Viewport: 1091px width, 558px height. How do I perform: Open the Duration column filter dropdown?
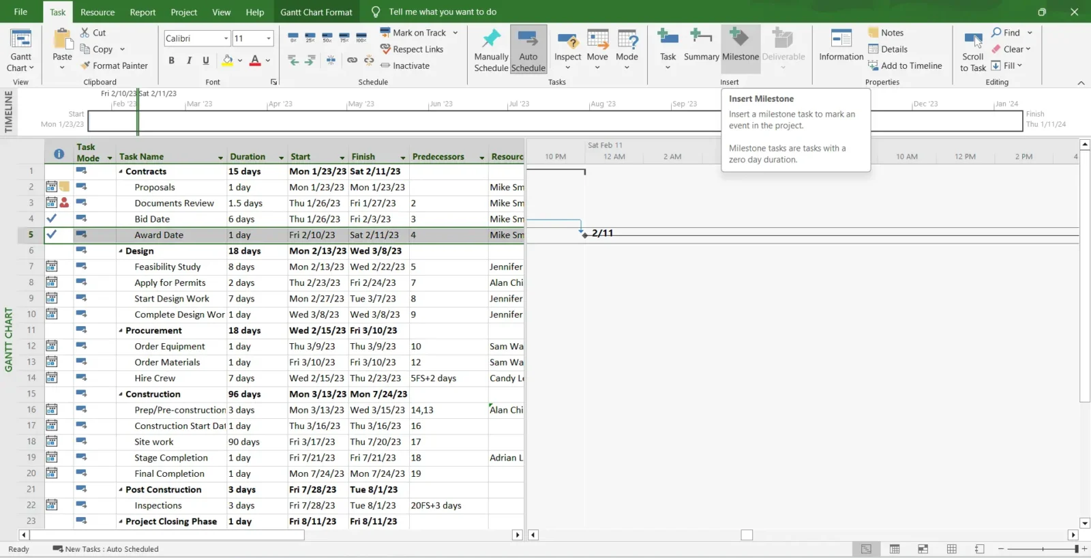point(281,158)
